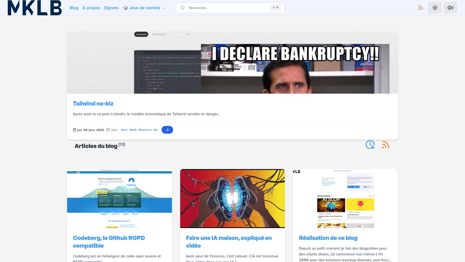Open the Codeberg article thumbnail
Screen dimensions: 465x262
(119, 199)
